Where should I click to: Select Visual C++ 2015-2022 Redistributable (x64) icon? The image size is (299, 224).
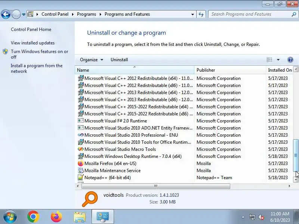pyautogui.click(x=81, y=106)
